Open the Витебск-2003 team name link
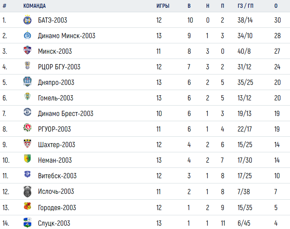 pos(57,176)
